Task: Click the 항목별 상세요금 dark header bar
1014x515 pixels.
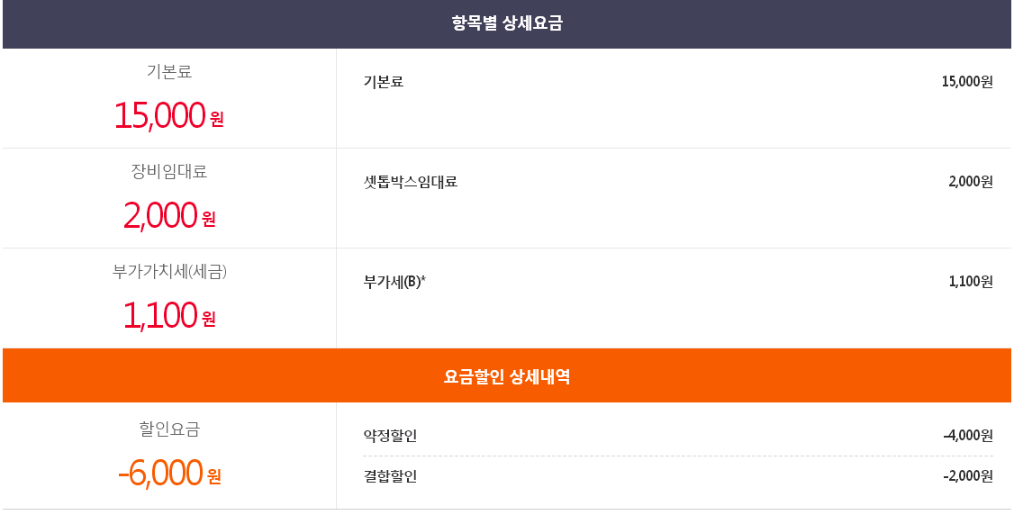Action: pos(507,24)
